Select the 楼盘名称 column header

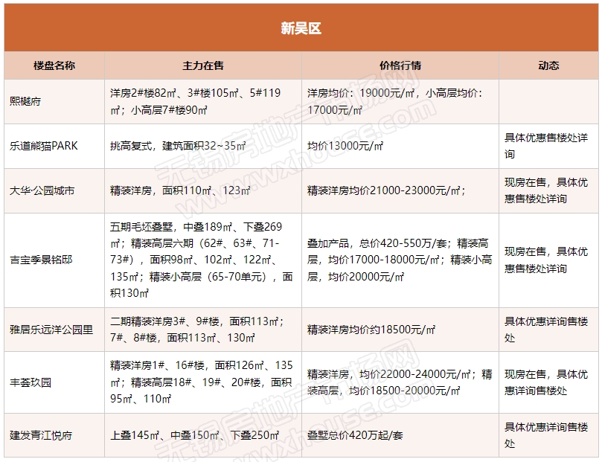[x=54, y=65]
